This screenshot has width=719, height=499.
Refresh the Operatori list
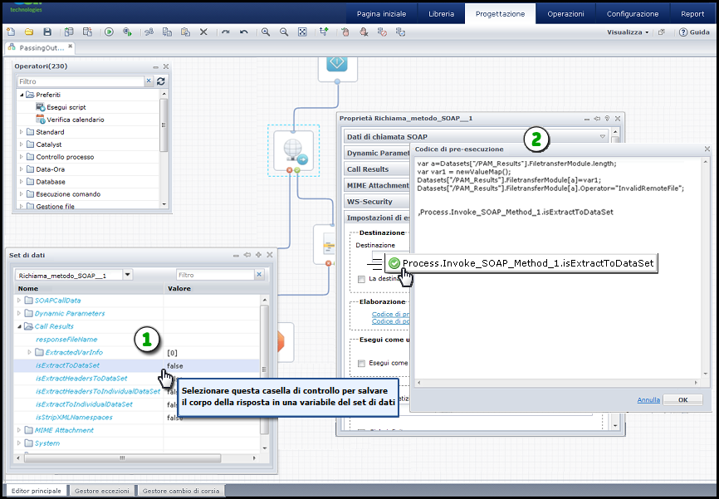tap(161, 81)
